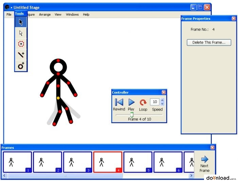Click the Frames scrollbar left arrow
This screenshot has height=181, width=238.
click(x=4, y=176)
